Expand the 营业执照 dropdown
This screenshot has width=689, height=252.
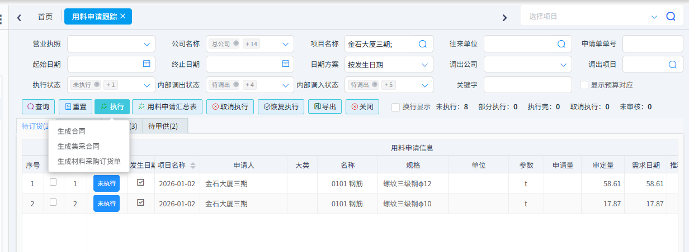coord(147,44)
